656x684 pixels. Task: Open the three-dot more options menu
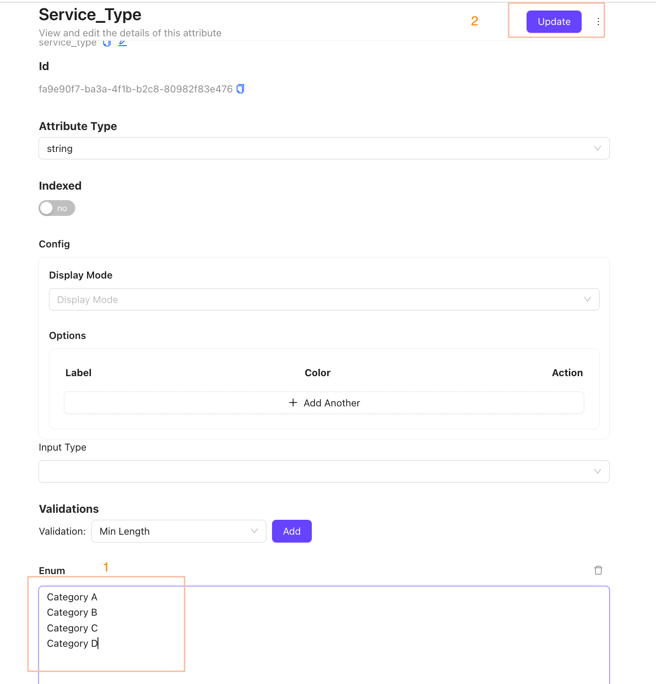click(x=598, y=22)
